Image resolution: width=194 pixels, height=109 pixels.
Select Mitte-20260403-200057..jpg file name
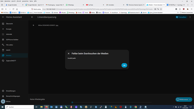pos(48,25)
